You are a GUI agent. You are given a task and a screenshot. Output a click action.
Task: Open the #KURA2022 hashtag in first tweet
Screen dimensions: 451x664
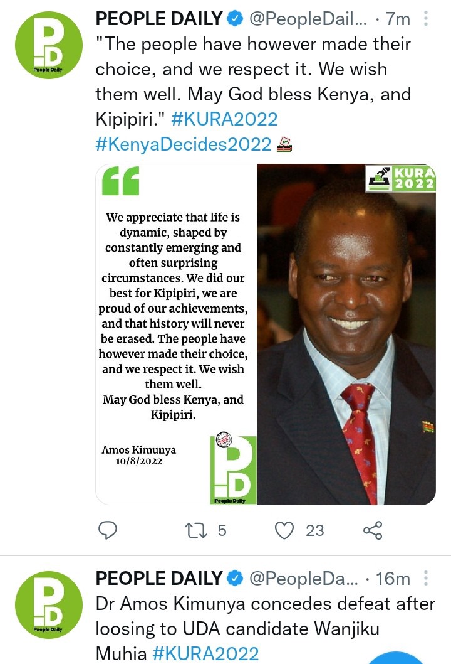click(x=224, y=119)
